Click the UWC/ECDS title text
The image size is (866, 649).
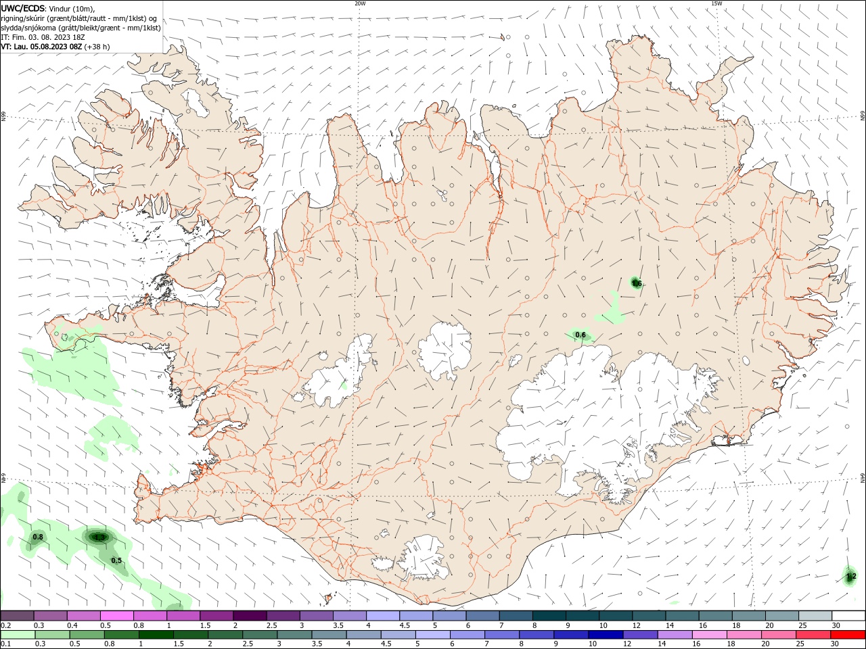[x=22, y=8]
